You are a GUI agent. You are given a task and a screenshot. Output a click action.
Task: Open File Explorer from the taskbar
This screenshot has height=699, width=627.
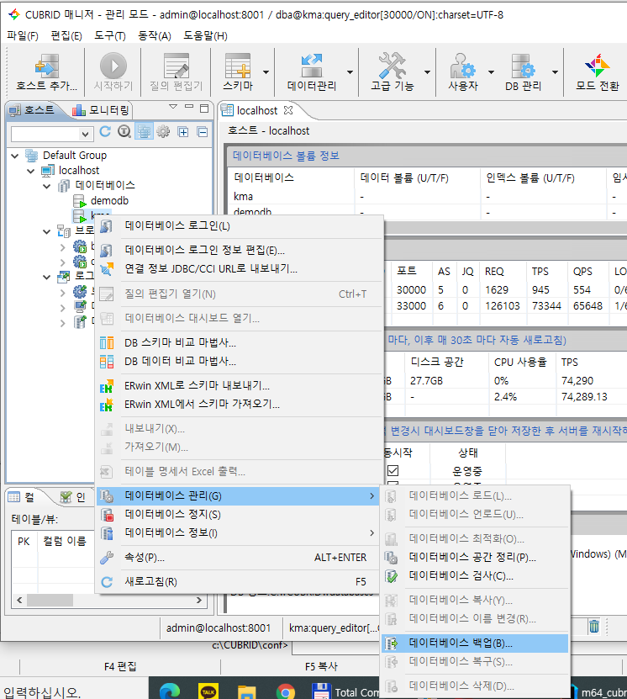[x=247, y=692]
